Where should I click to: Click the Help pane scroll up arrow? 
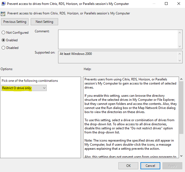[181, 79]
